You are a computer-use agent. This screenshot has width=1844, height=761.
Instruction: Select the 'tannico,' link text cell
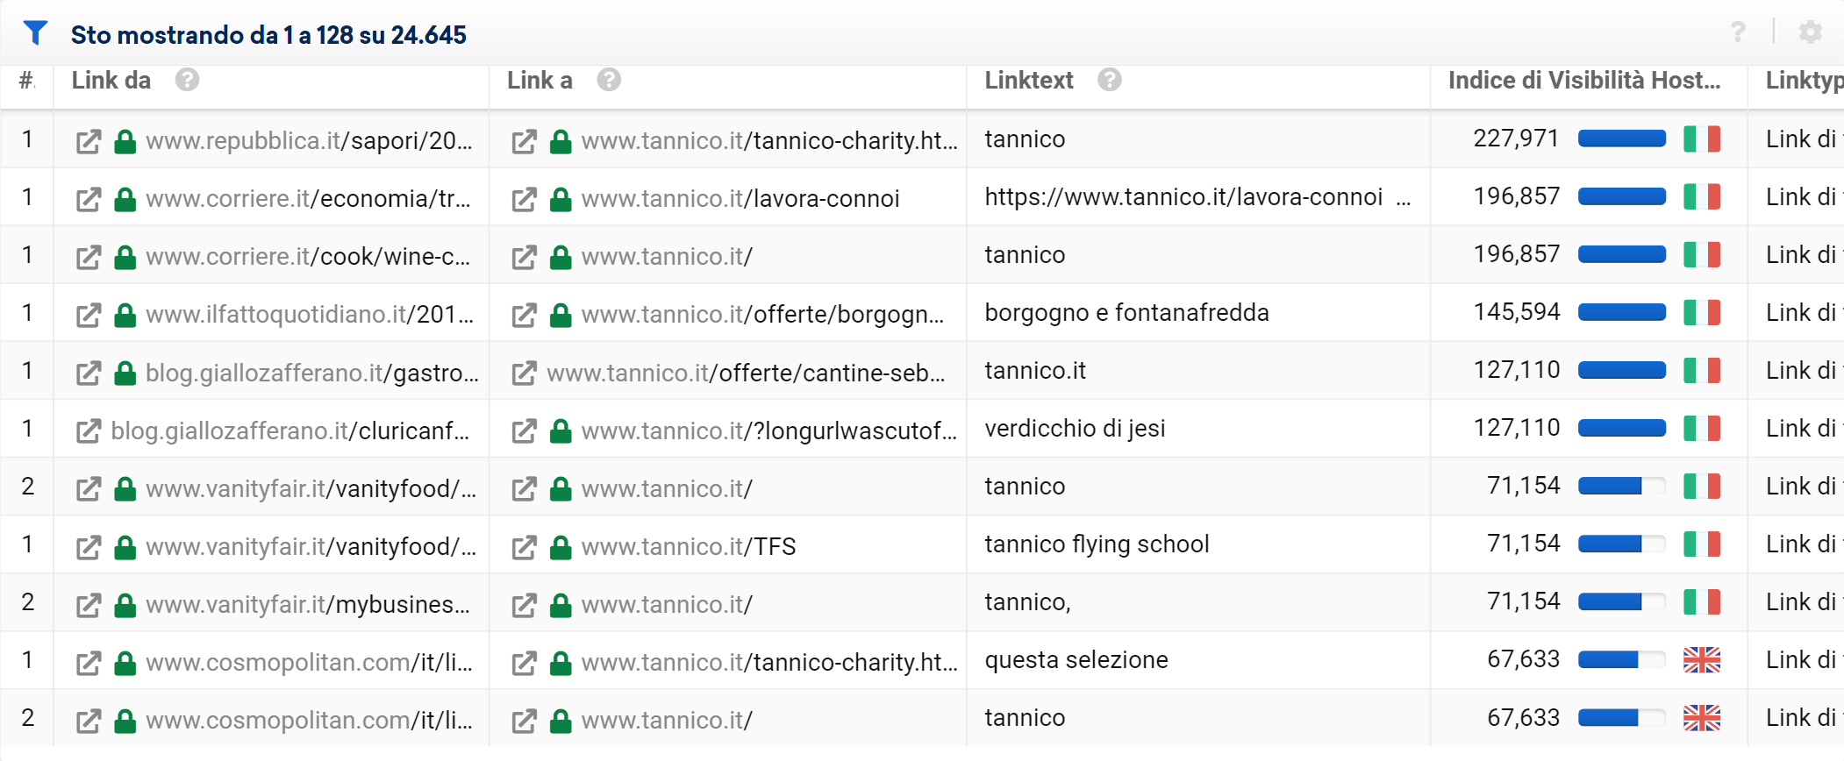(1027, 601)
